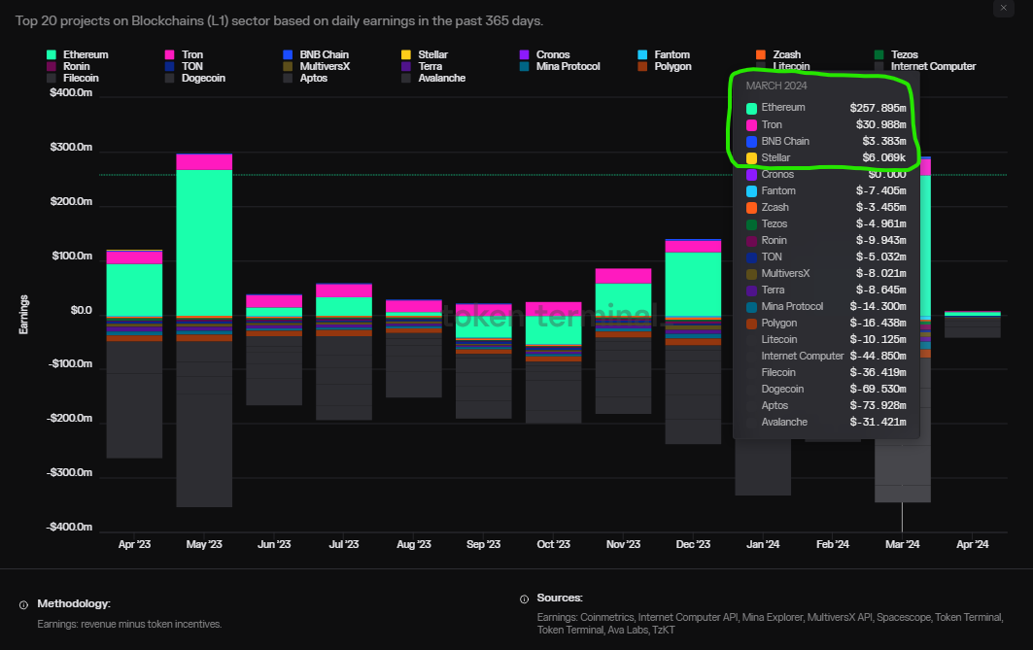Image resolution: width=1033 pixels, height=650 pixels.
Task: Click the Aptos $-73.928m tooltip row
Action: pyautogui.click(x=826, y=406)
